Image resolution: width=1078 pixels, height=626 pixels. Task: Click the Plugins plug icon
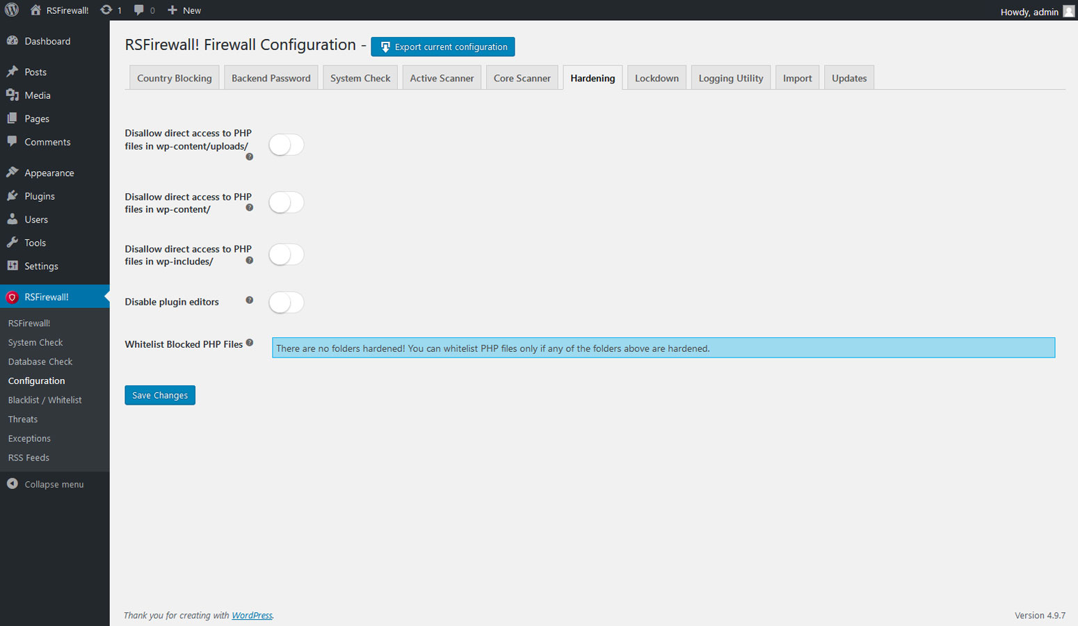[x=13, y=196]
